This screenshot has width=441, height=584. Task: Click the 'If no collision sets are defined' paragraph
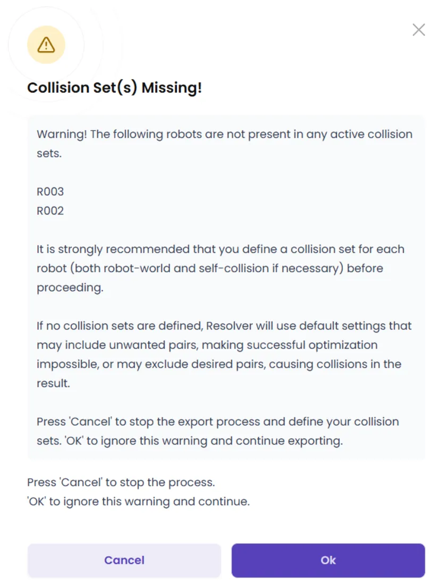coord(224,354)
